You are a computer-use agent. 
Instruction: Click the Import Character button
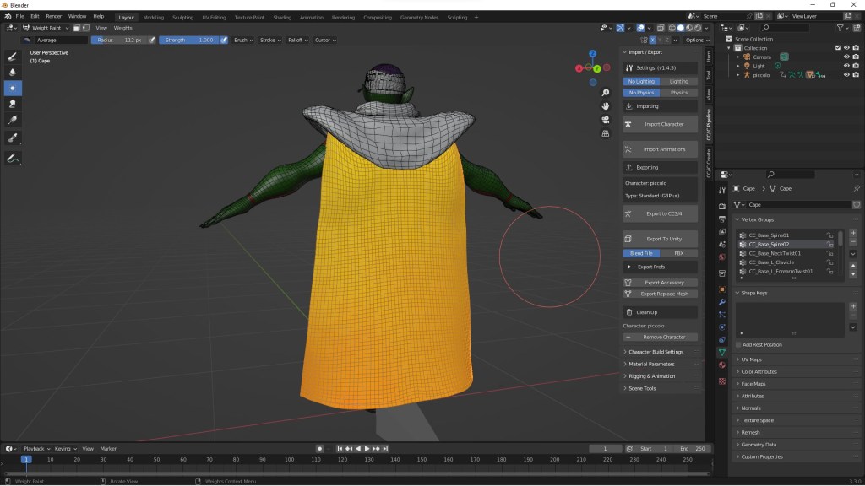click(x=661, y=124)
